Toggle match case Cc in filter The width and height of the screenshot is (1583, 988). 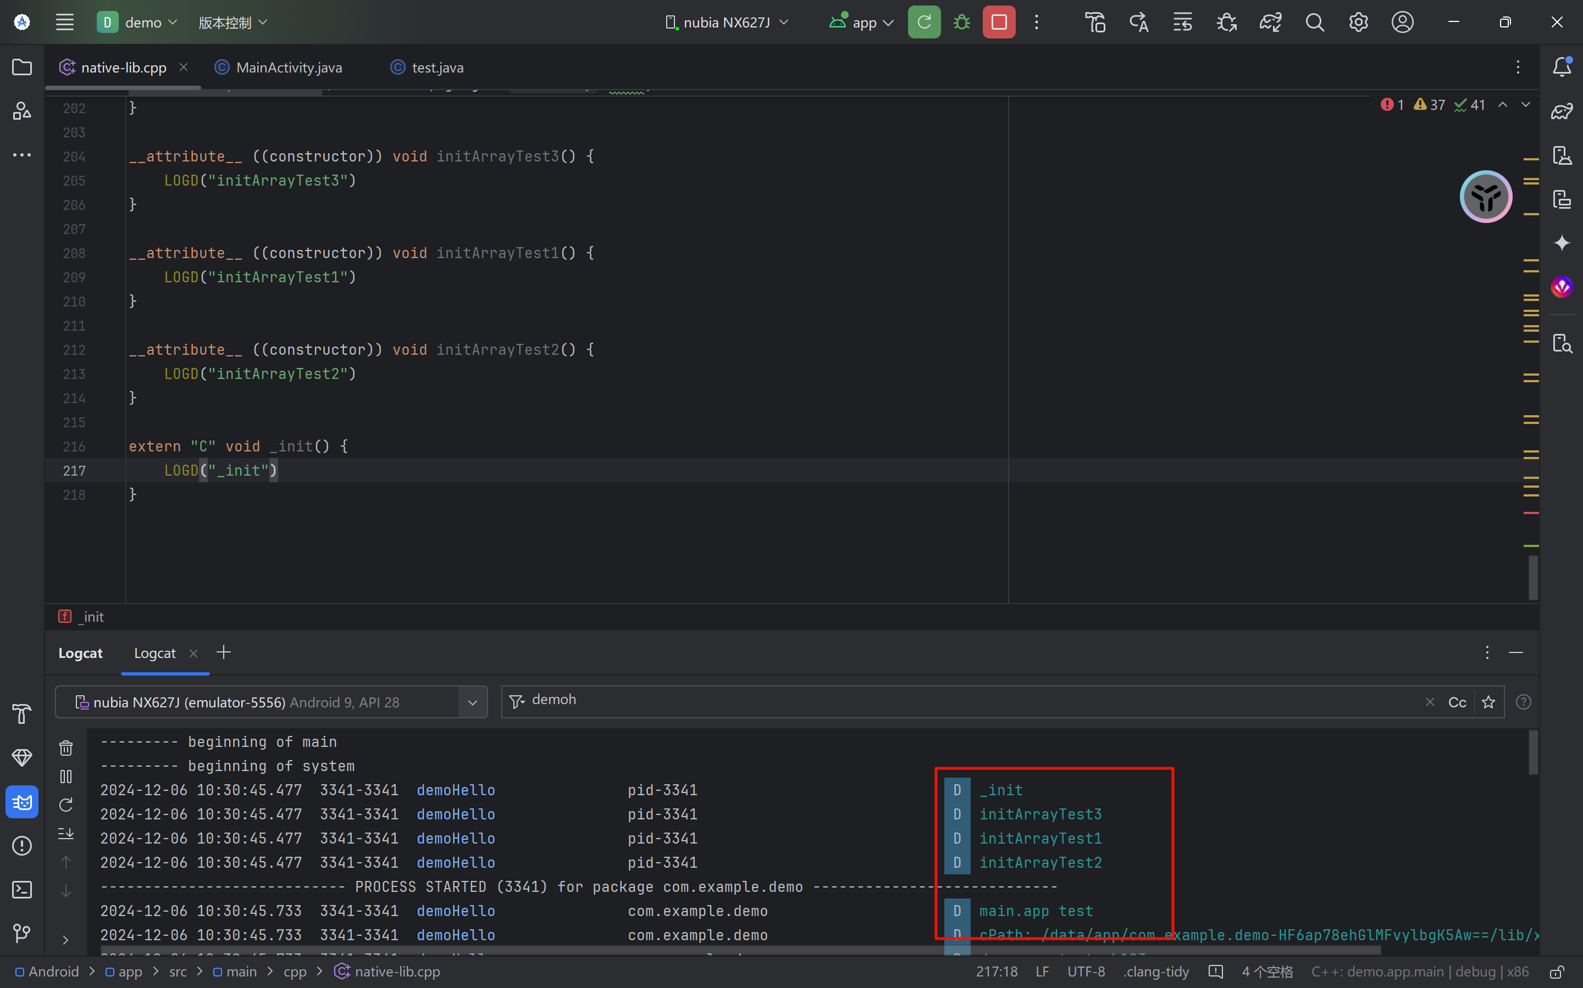(x=1457, y=702)
